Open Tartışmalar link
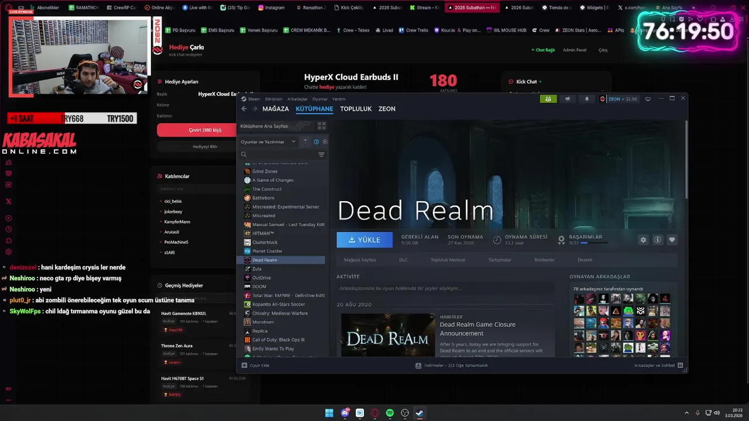The width and height of the screenshot is (749, 421). [500, 260]
